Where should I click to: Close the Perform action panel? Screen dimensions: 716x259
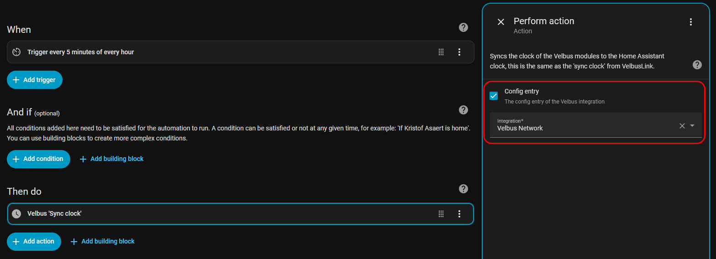pyautogui.click(x=501, y=22)
